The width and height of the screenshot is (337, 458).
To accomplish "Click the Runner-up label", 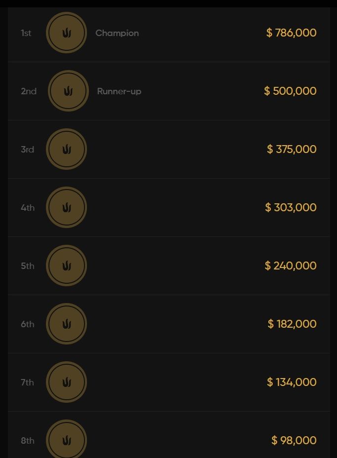I will tap(119, 91).
